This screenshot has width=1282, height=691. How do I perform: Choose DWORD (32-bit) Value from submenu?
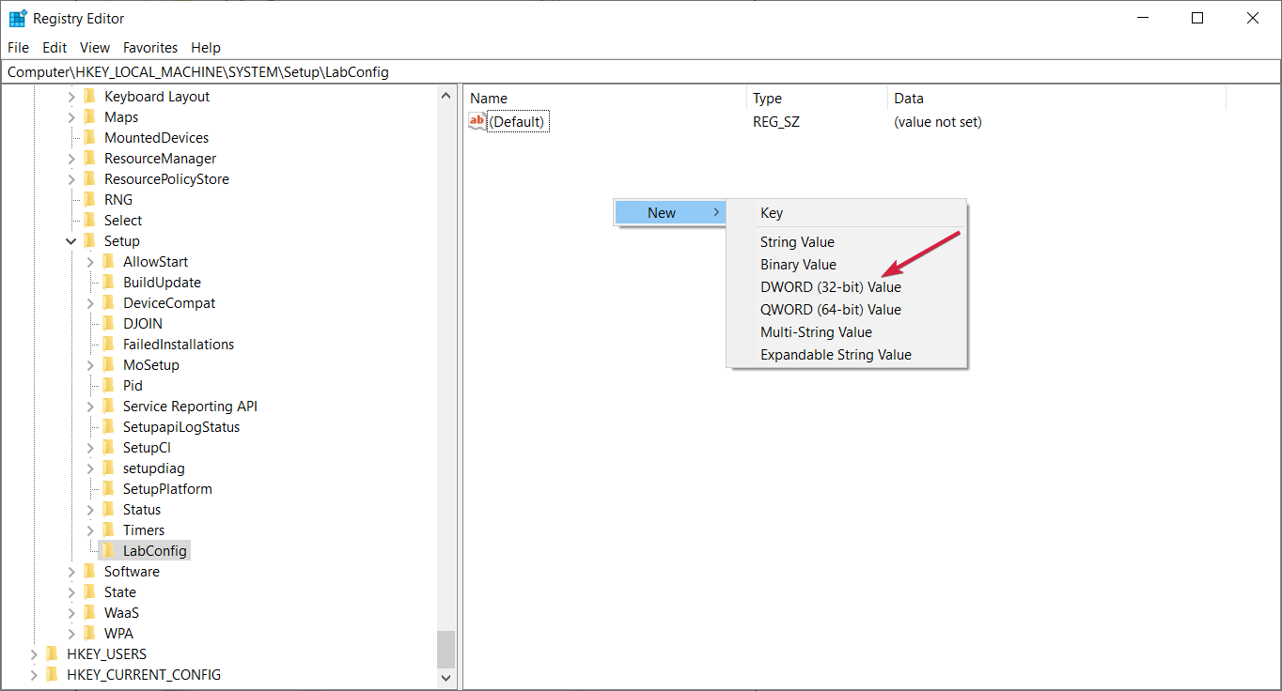coord(846,286)
